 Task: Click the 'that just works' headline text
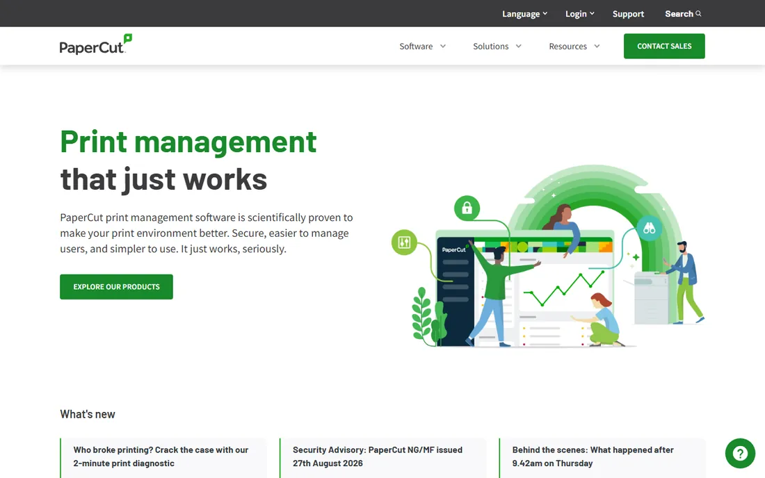[163, 180]
